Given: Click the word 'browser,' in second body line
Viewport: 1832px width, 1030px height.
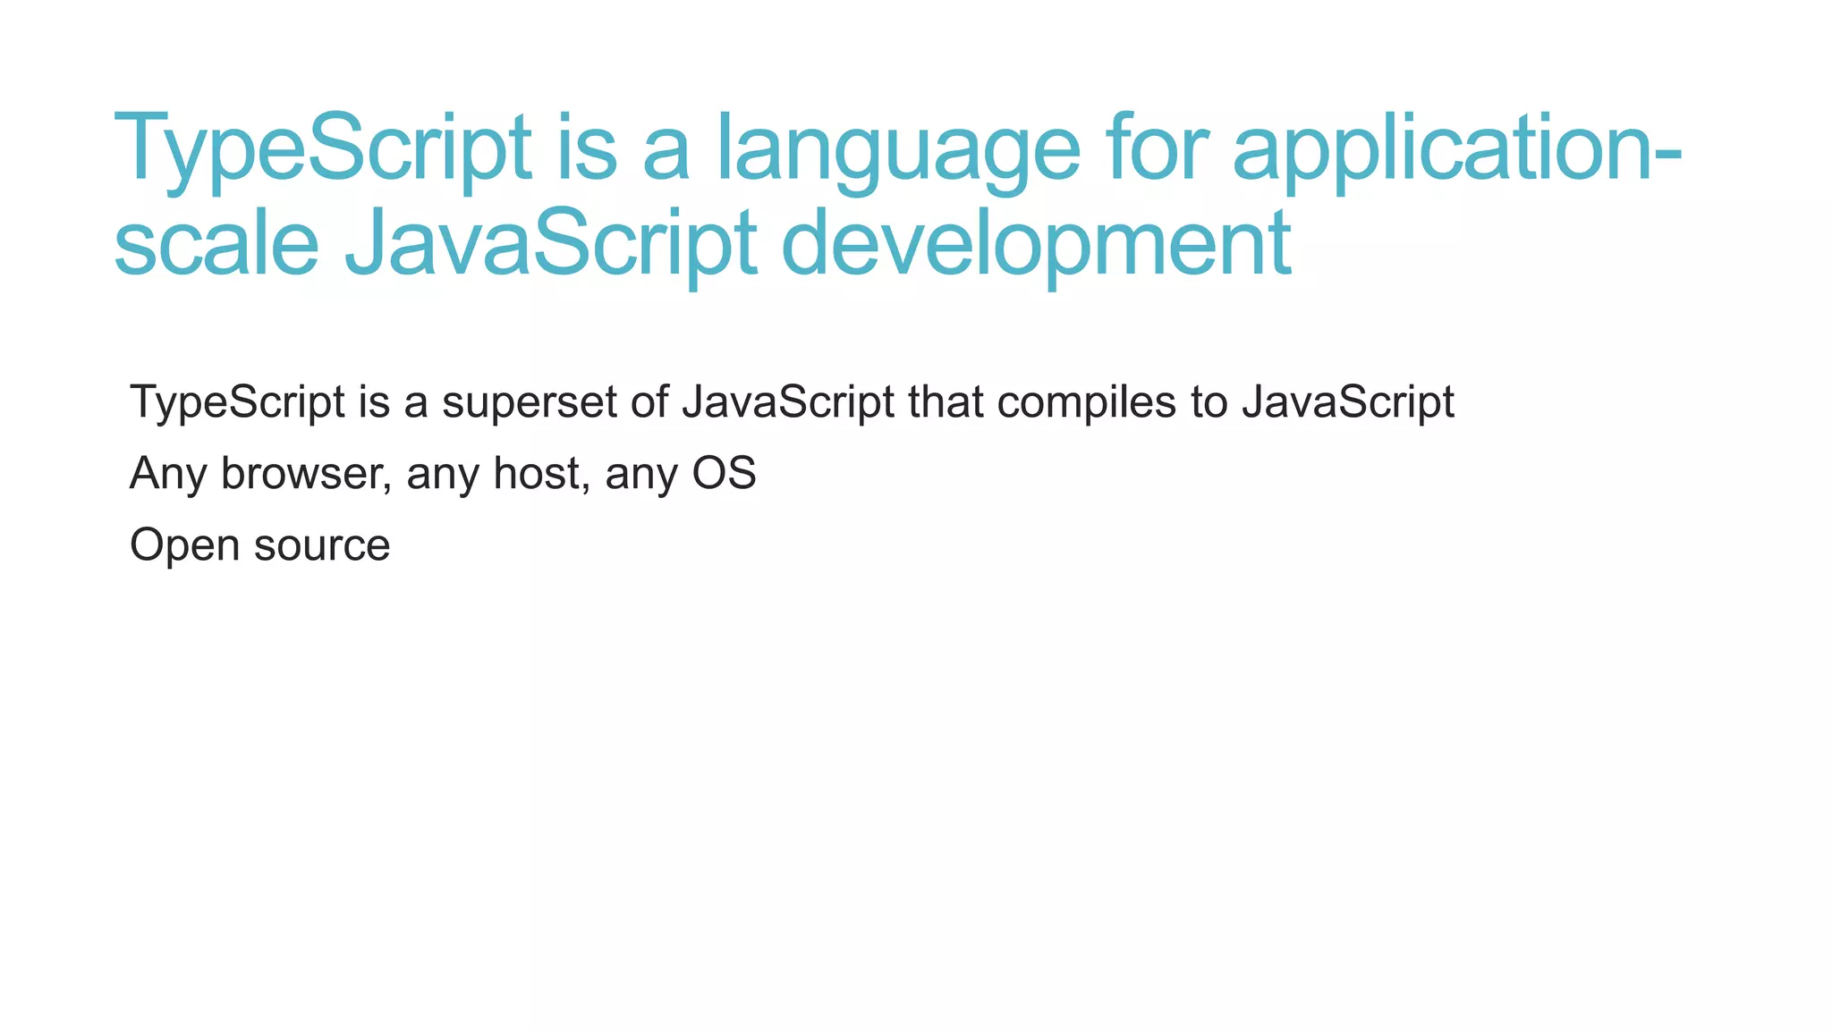Looking at the screenshot, I should (306, 473).
